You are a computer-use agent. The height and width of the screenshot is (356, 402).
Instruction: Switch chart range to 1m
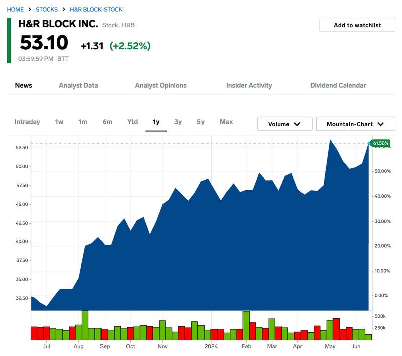pyautogui.click(x=83, y=122)
